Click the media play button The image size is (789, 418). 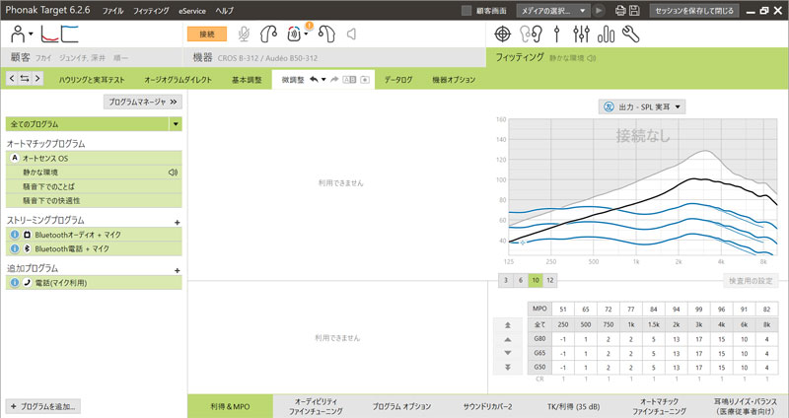(599, 11)
